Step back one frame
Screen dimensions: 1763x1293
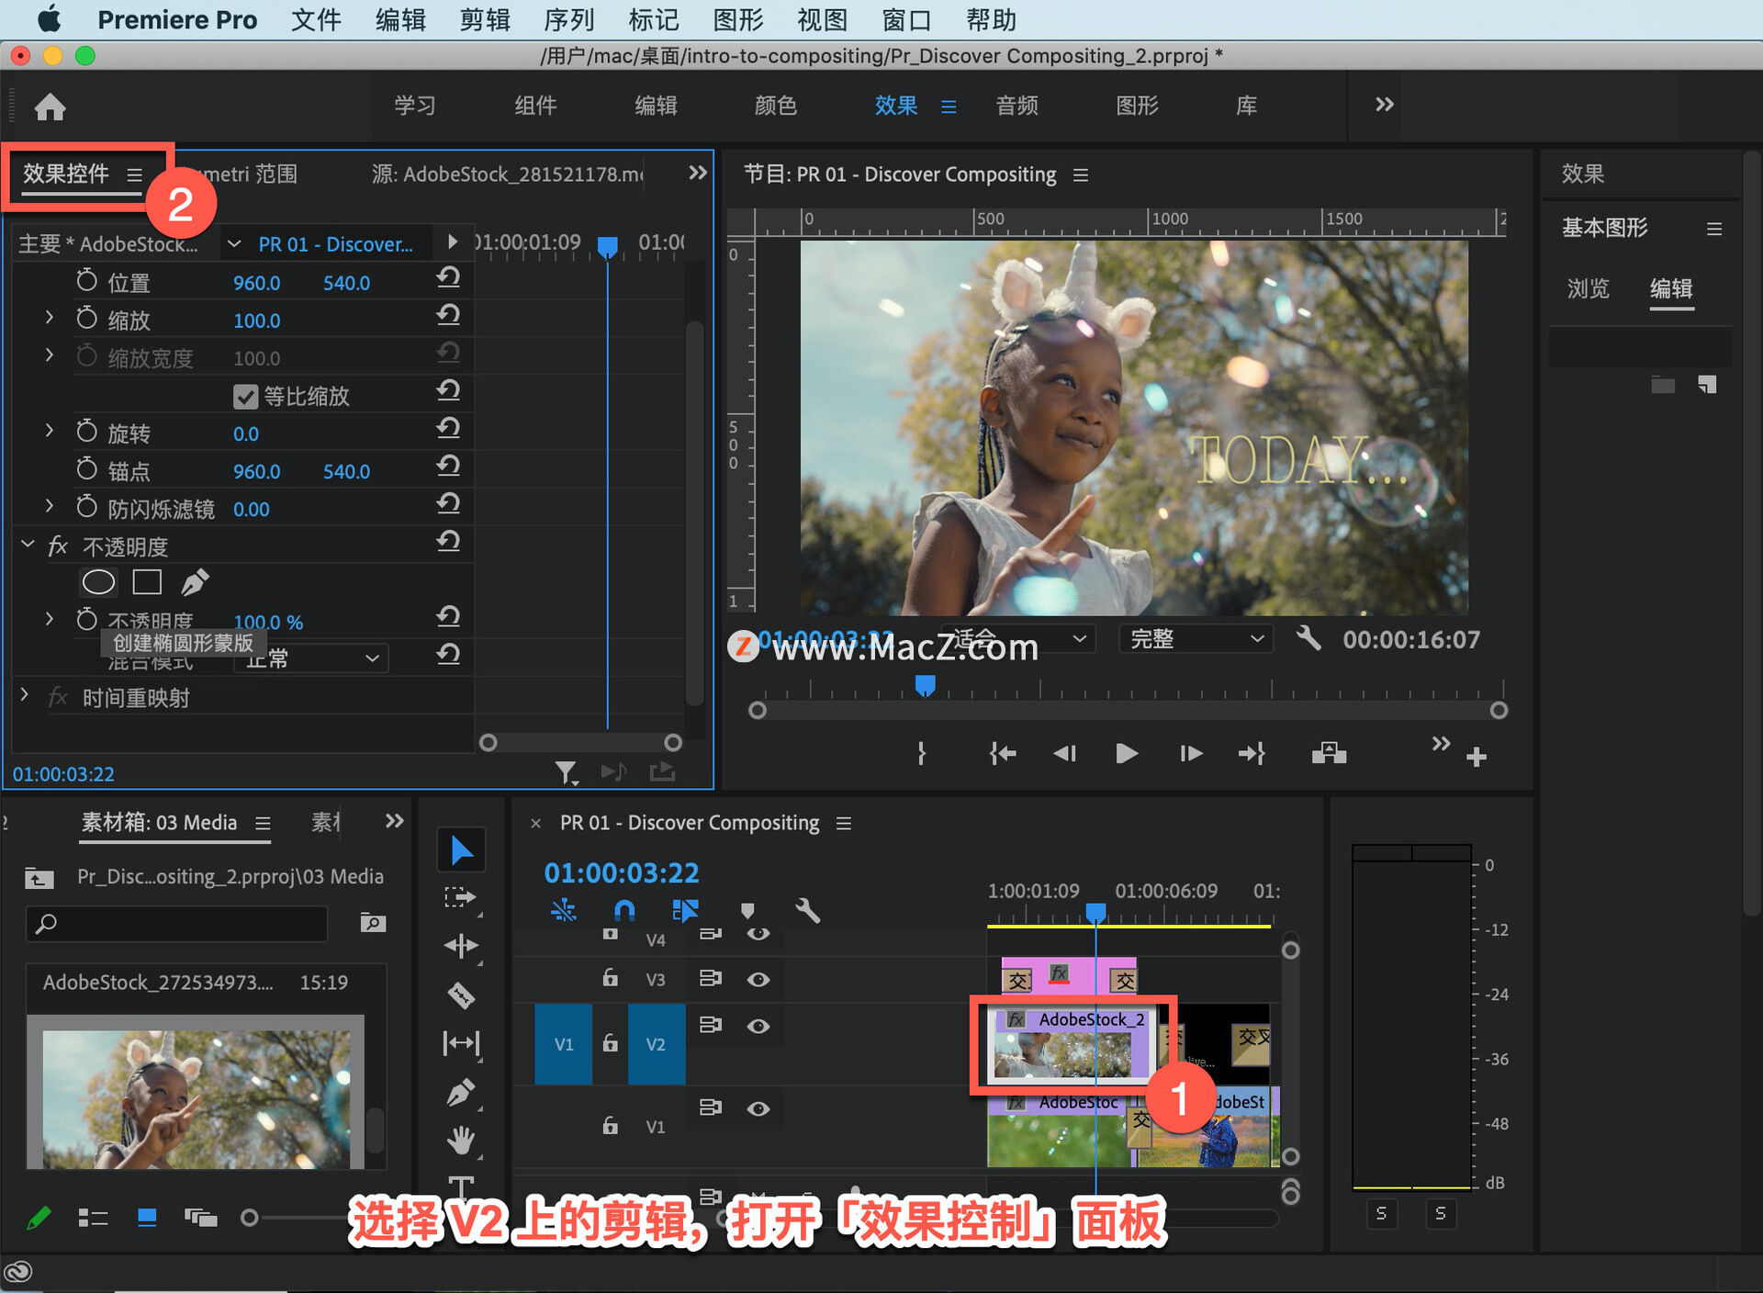click(x=1064, y=754)
